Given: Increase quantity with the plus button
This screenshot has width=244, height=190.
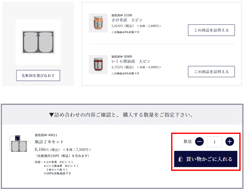Looking at the screenshot, I should pos(230,142).
